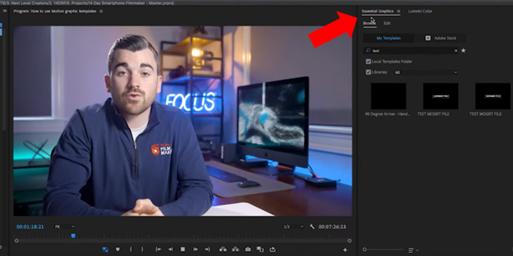
Task: Switch to Adobe Stock templates
Action: click(x=441, y=38)
